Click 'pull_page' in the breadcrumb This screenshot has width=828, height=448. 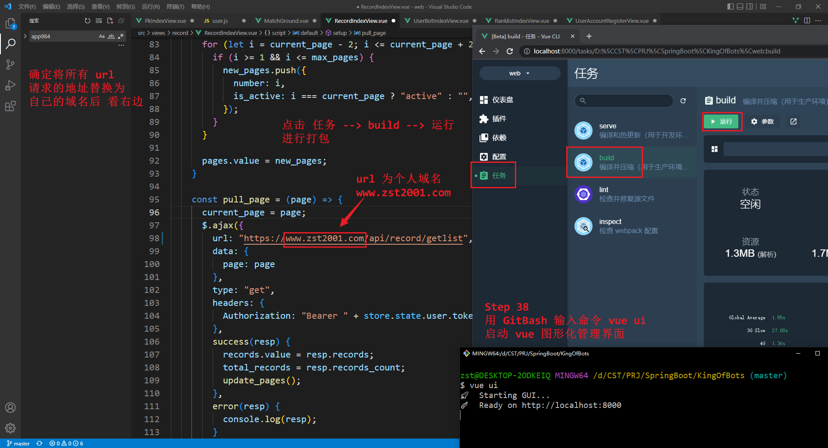click(x=373, y=33)
